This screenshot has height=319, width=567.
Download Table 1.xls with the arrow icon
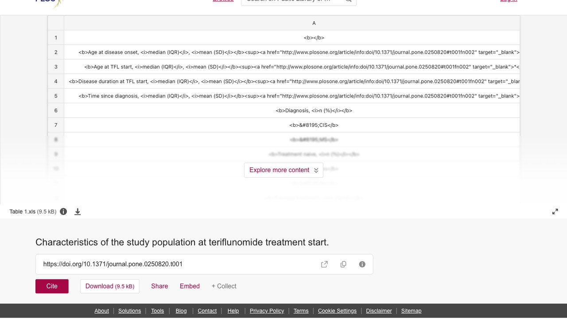coord(78,212)
